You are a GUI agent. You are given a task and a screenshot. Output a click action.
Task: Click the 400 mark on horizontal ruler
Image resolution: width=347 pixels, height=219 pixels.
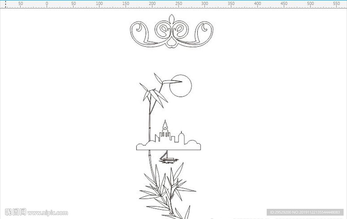tap(258, 3)
